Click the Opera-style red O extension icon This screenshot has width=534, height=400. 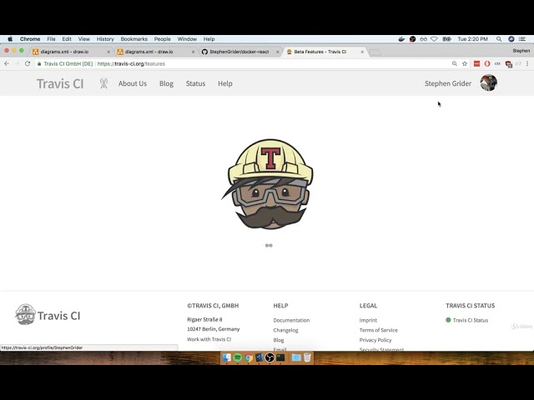pyautogui.click(x=487, y=63)
